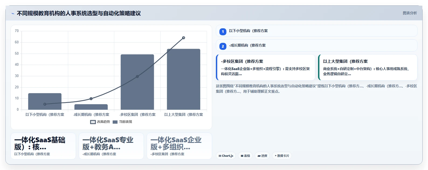
Task: Click the y-axis value 50
Action: [17, 53]
